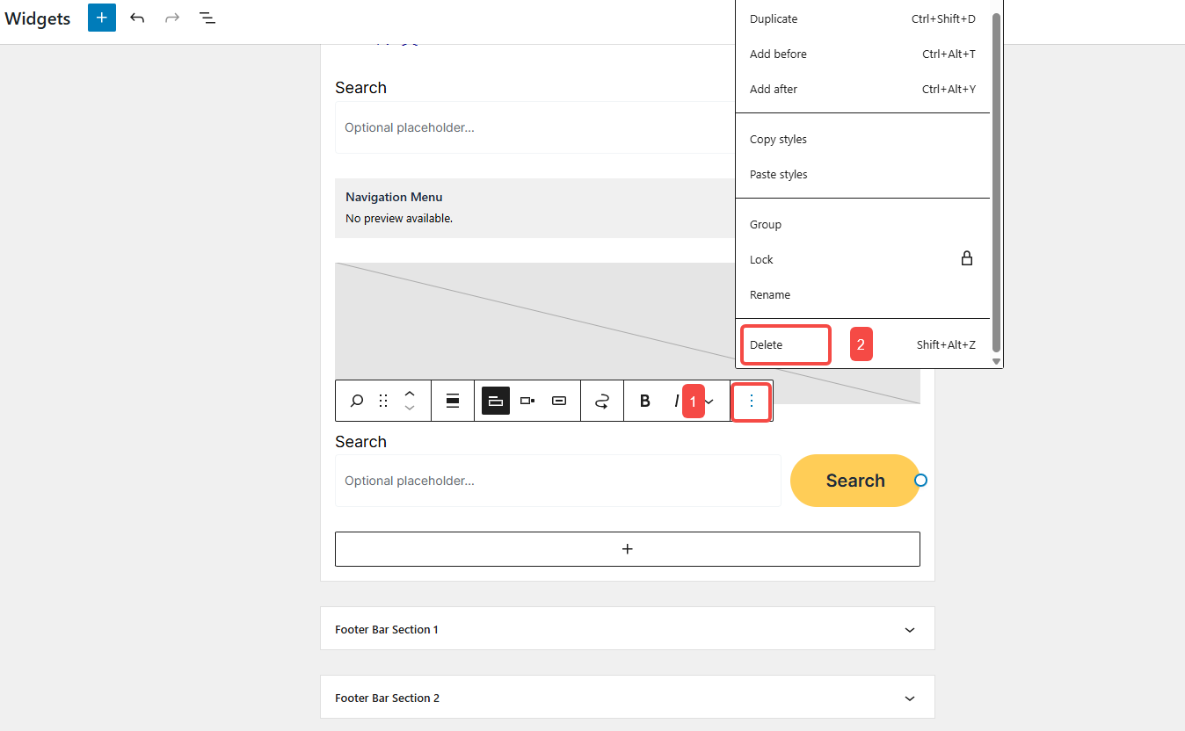Select Duplicate in the block menu
The width and height of the screenshot is (1185, 731).
pos(774,18)
